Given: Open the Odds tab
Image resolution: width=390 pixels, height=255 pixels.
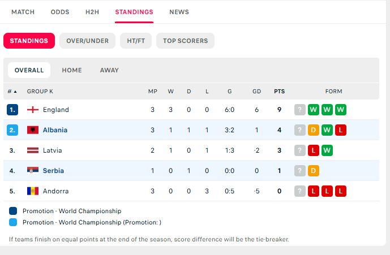Looking at the screenshot, I should (60, 12).
